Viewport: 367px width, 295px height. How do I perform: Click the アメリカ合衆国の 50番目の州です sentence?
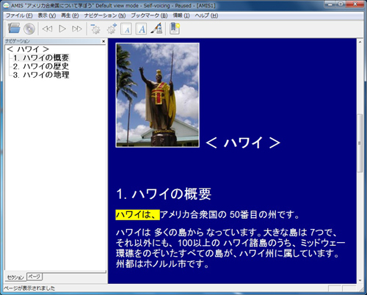pos(230,215)
